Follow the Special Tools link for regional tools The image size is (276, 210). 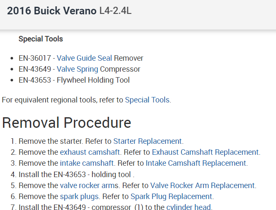(x=147, y=100)
